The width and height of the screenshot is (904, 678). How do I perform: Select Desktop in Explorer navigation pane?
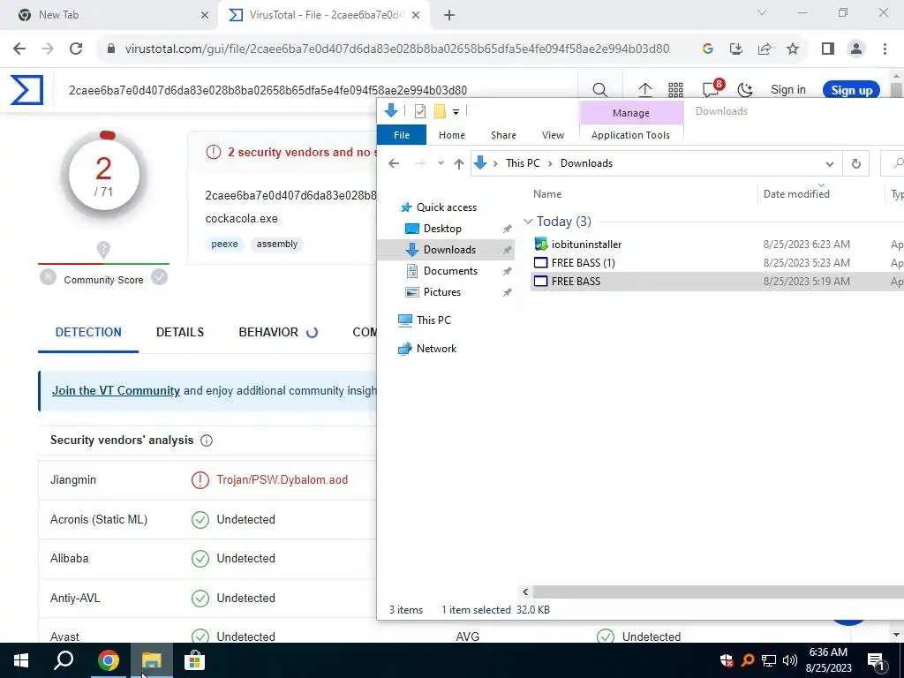pos(442,229)
